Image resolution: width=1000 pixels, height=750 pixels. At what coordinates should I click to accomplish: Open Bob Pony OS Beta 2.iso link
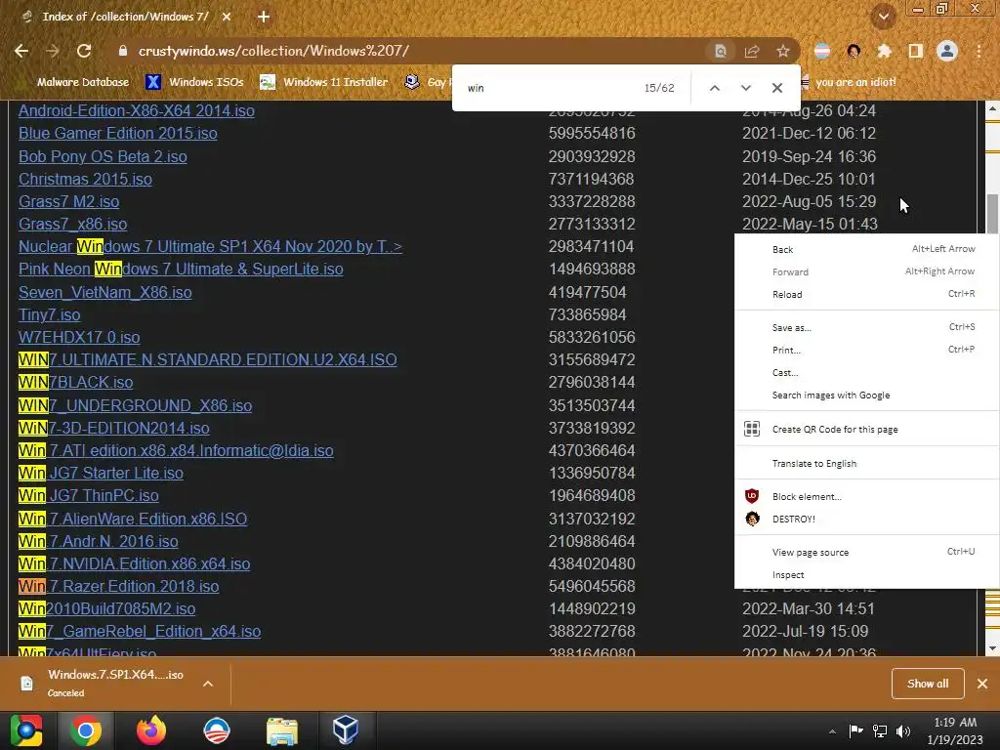103,156
